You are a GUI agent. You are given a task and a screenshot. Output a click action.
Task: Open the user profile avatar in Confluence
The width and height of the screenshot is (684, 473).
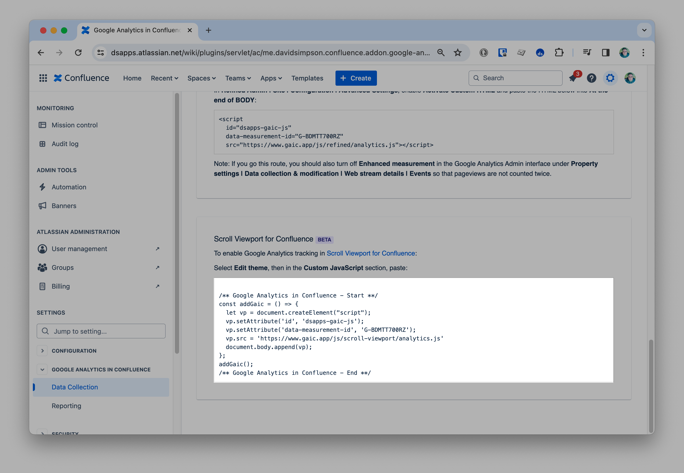630,78
